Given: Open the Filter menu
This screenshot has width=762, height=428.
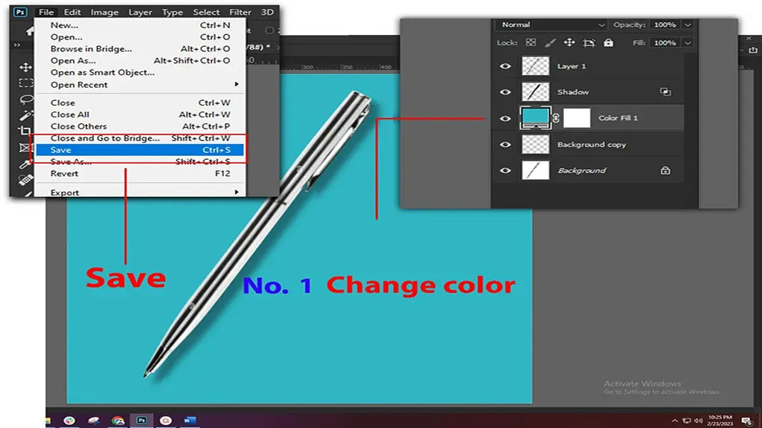Looking at the screenshot, I should tap(240, 12).
